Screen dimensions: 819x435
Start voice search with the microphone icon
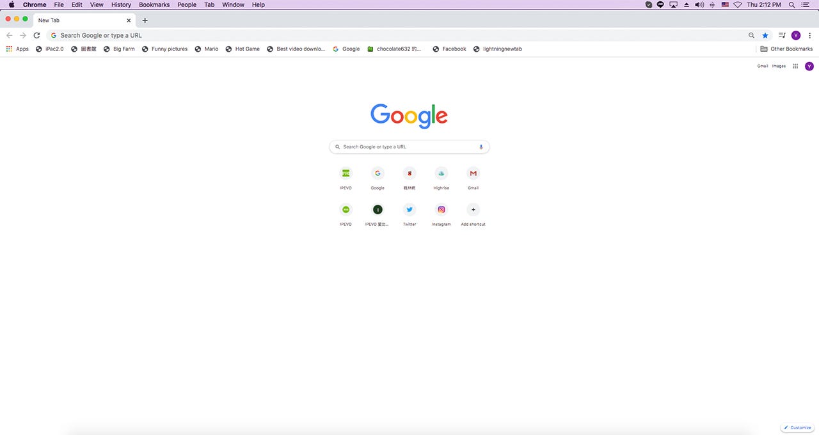point(481,146)
